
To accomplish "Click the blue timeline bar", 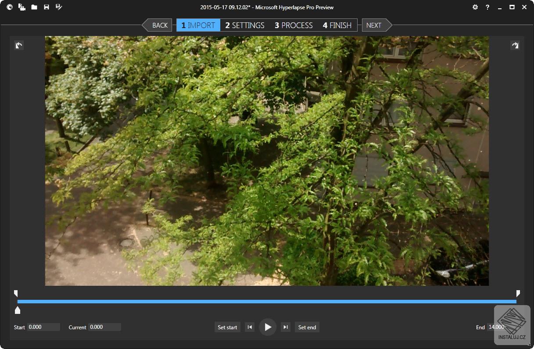I will 267,302.
